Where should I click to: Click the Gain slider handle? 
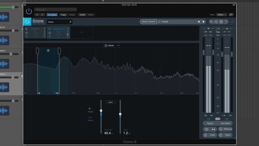click(x=120, y=114)
